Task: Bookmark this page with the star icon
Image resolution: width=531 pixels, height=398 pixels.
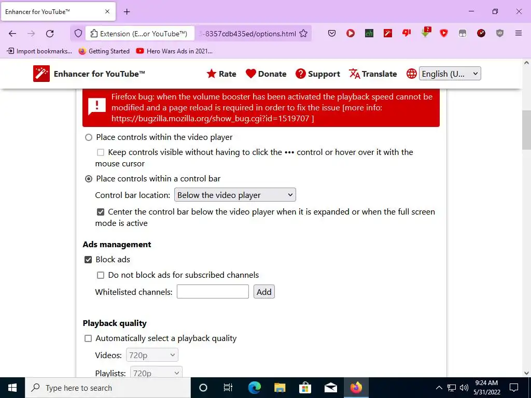Action: pos(303,34)
